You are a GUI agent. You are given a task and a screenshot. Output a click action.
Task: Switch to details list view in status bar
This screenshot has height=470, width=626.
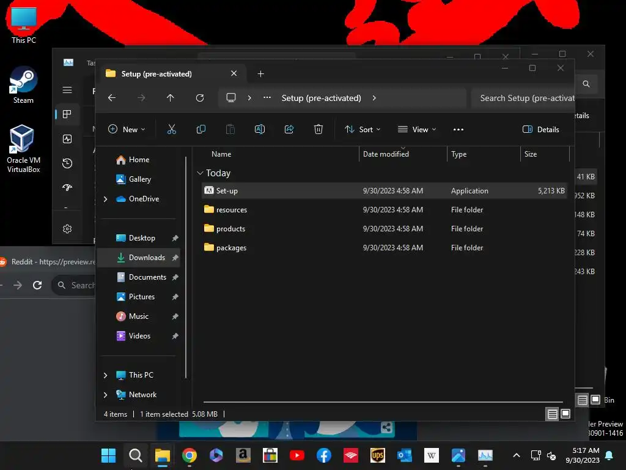click(x=552, y=414)
